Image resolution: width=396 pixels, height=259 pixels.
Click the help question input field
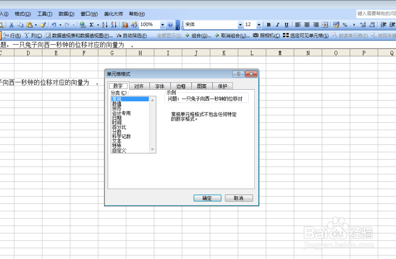click(x=376, y=13)
